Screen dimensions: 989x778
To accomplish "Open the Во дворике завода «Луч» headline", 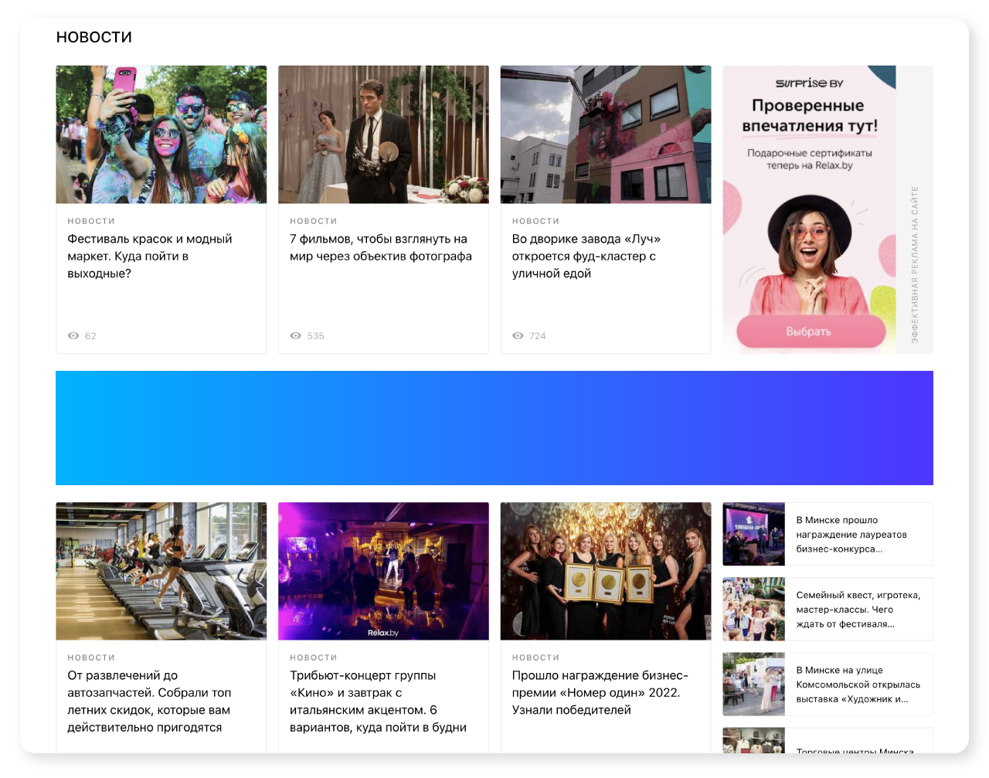I will (586, 257).
